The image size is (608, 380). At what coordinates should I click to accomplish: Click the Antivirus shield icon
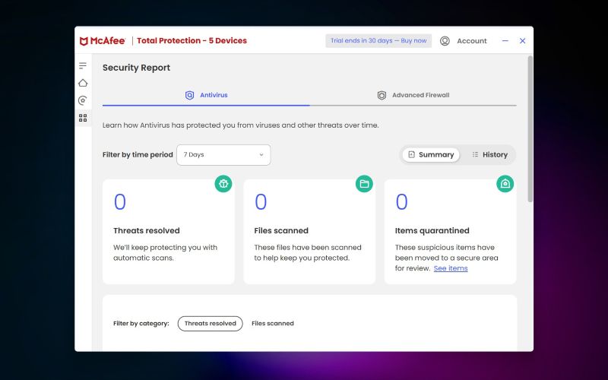[x=189, y=95]
